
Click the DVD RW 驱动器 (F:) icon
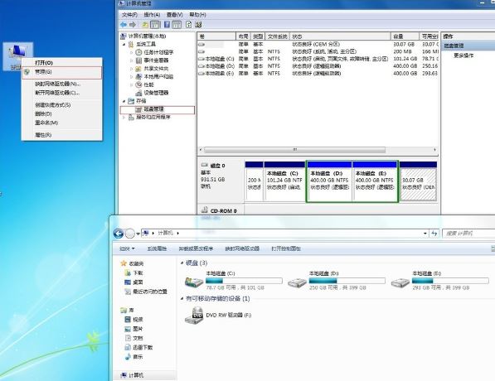point(194,315)
